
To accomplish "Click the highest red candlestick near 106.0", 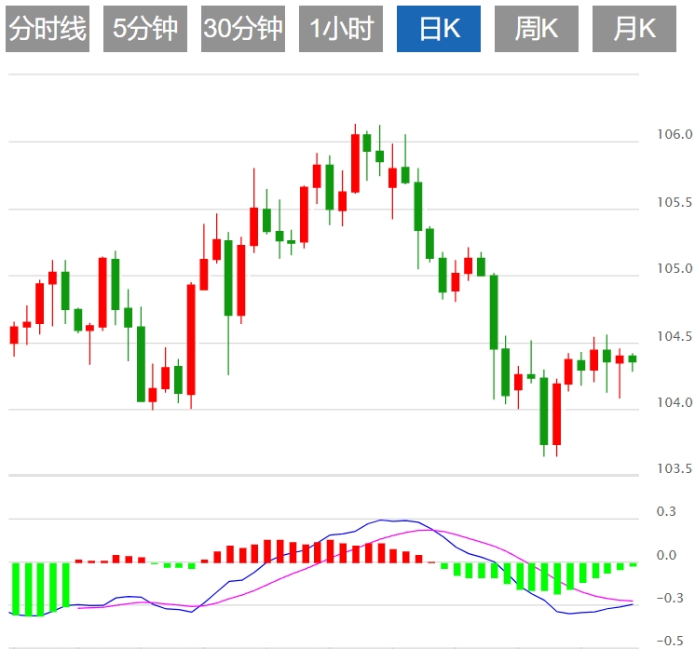I will coord(355,163).
